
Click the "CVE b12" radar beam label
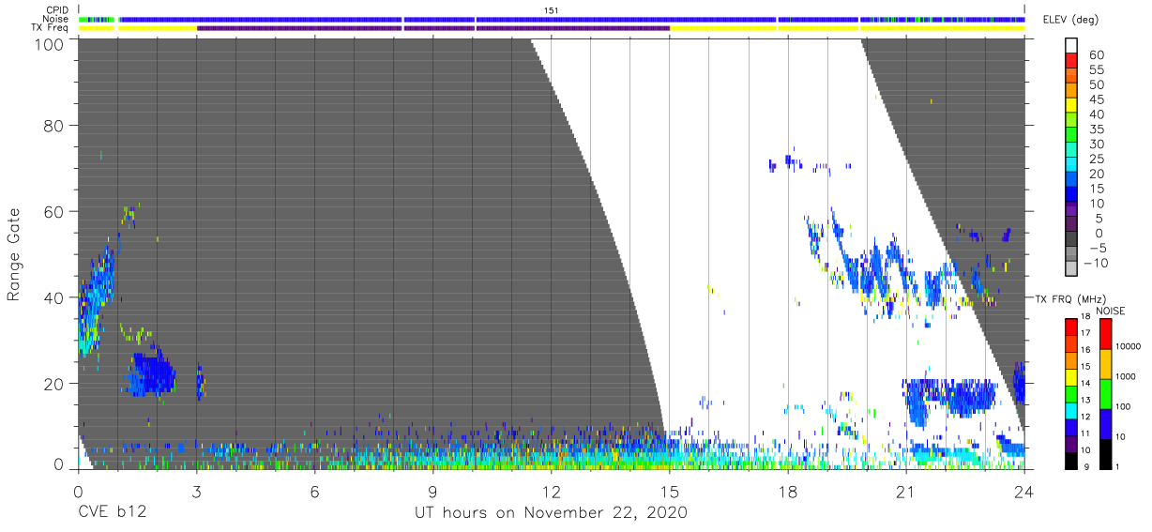click(x=112, y=513)
